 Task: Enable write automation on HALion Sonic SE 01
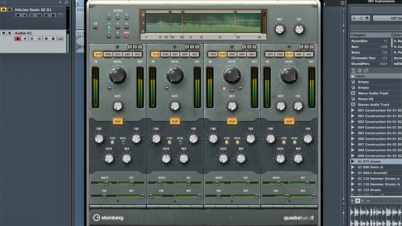point(53,16)
